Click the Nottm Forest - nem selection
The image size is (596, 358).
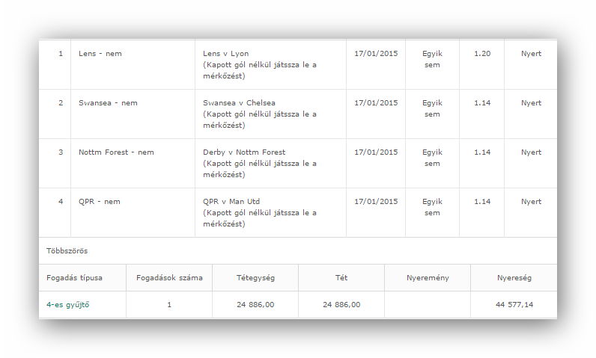click(116, 152)
